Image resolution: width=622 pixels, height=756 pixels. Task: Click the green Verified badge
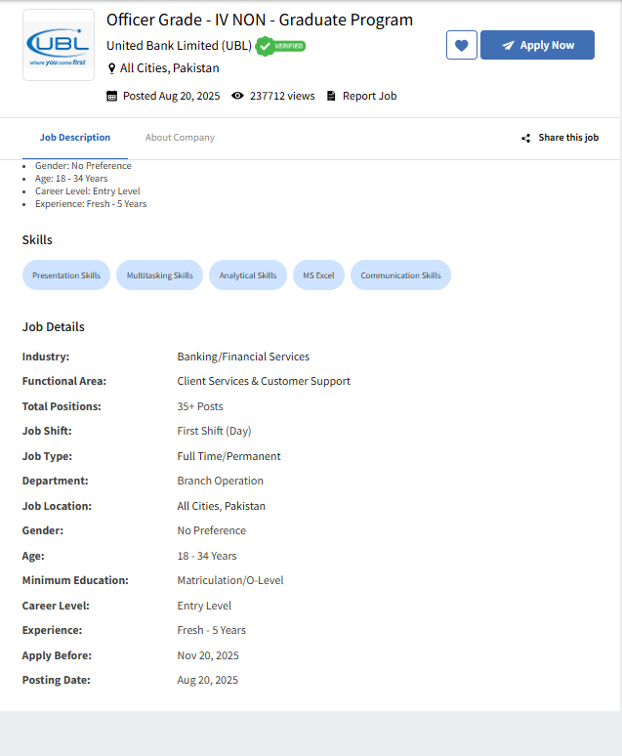coord(281,46)
